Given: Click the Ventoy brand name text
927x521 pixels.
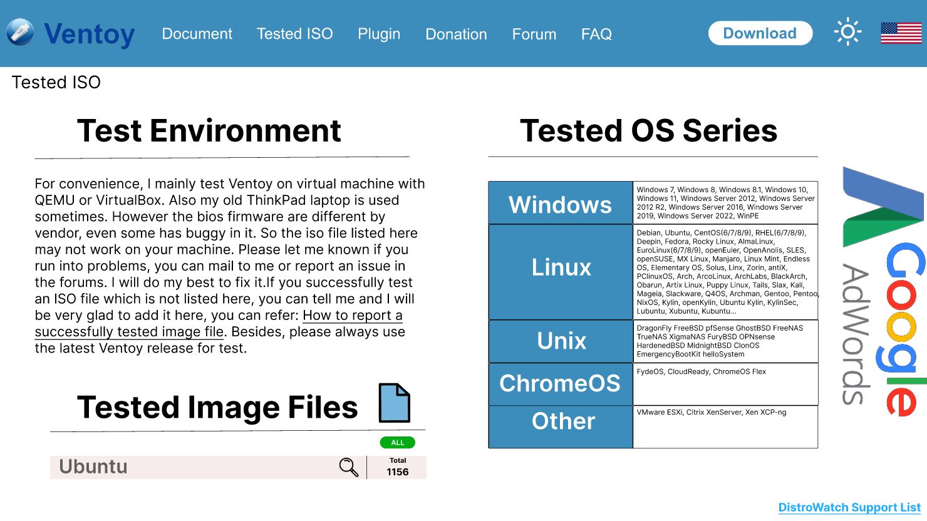Looking at the screenshot, I should pos(90,34).
